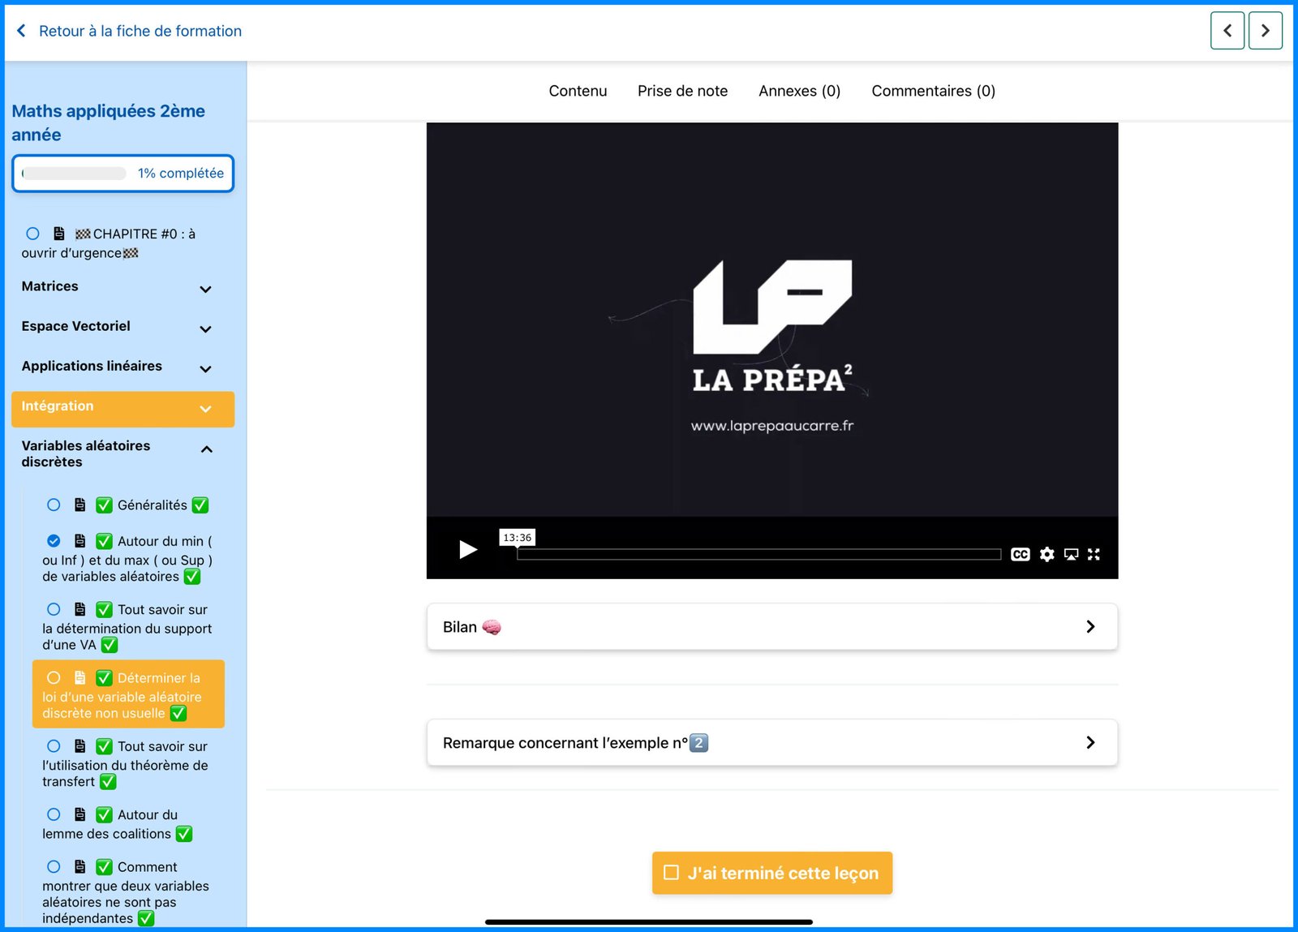This screenshot has width=1298, height=932.
Task: Go to previous lesson arrow button
Action: (x=1227, y=31)
